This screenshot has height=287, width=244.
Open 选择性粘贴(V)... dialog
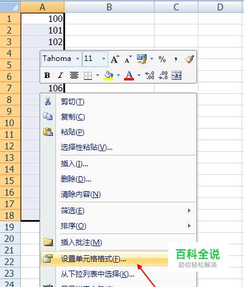[x=119, y=147]
